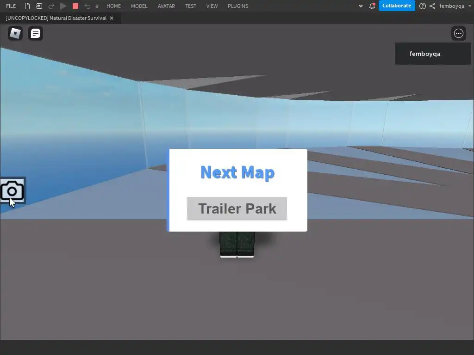Open the Roblox menu icon
The image size is (474, 355).
[15, 33]
